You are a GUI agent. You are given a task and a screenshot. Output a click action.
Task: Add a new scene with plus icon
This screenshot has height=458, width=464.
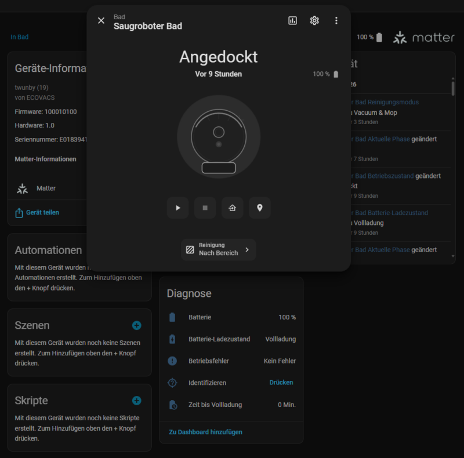coord(136,325)
